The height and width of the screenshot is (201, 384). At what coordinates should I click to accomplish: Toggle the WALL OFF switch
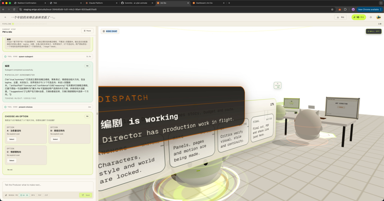[x=373, y=31]
